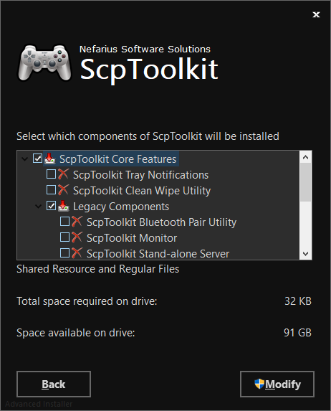
Task: Go back with the Back button
Action: tap(54, 384)
